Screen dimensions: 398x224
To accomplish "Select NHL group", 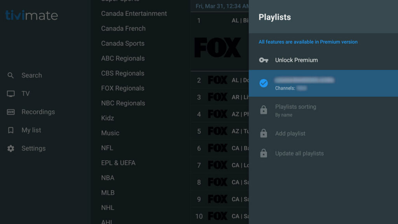I will coord(108,208).
